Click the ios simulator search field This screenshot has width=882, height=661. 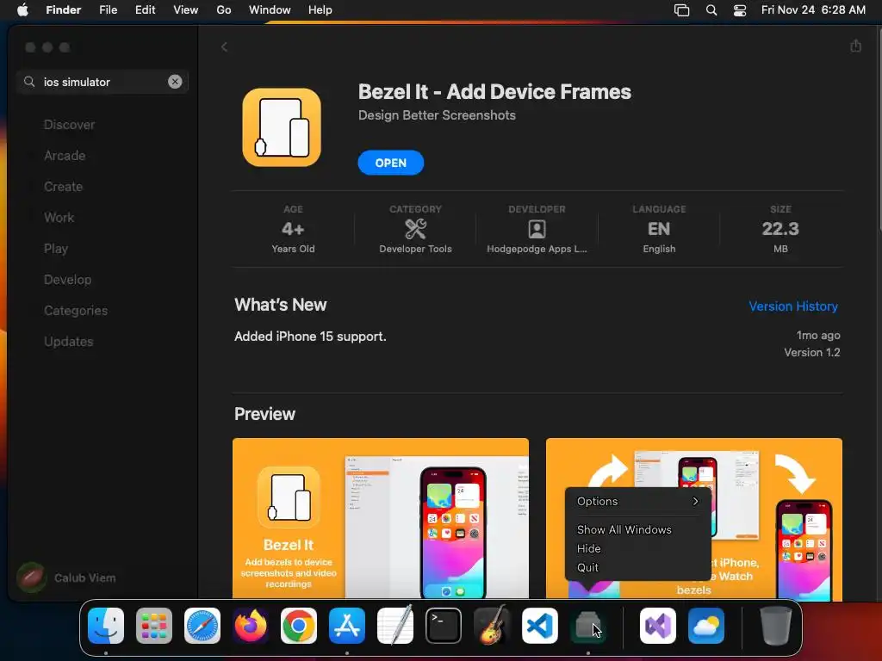point(102,82)
